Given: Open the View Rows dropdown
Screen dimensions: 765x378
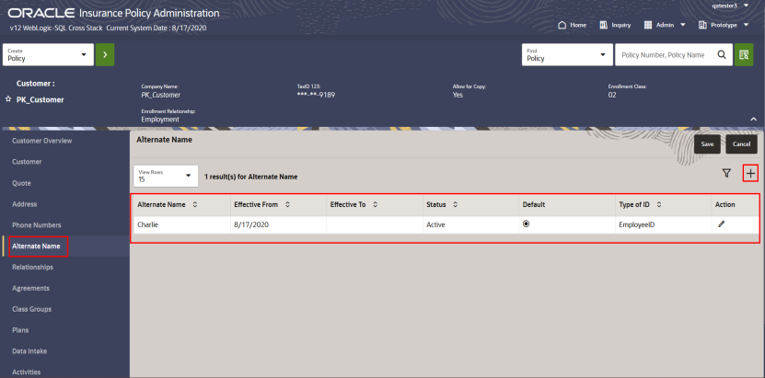Looking at the screenshot, I should [166, 176].
